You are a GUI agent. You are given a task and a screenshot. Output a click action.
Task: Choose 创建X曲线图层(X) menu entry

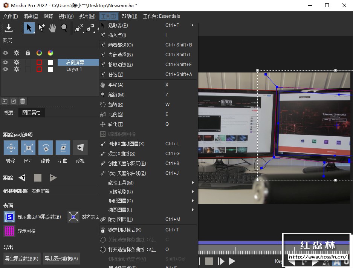pos(148,144)
